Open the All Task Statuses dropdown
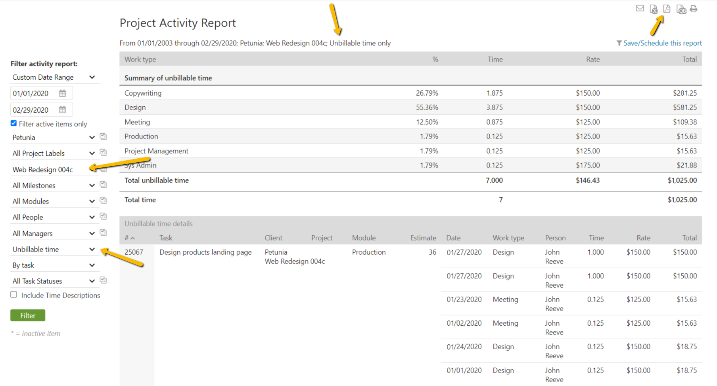 [x=54, y=281]
